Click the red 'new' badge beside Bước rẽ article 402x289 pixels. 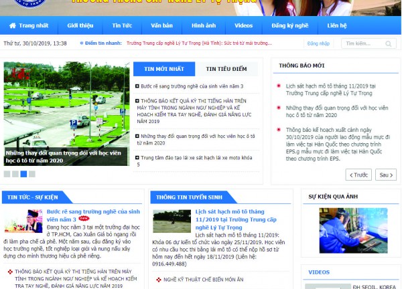click(84, 218)
